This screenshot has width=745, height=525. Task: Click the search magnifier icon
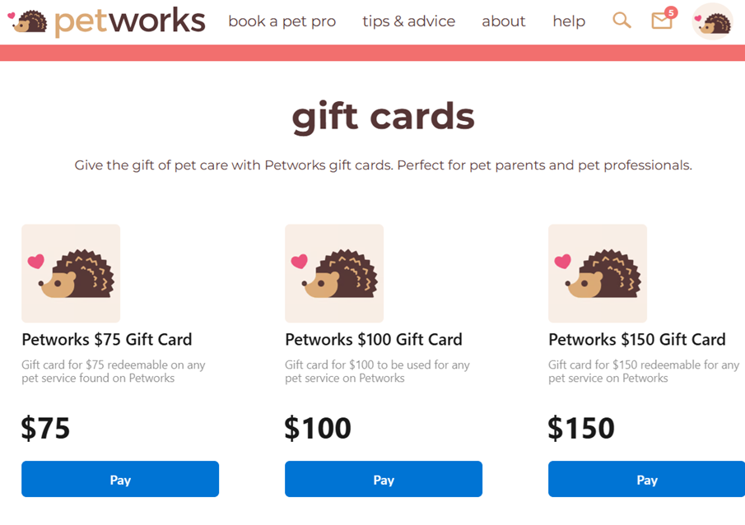622,21
